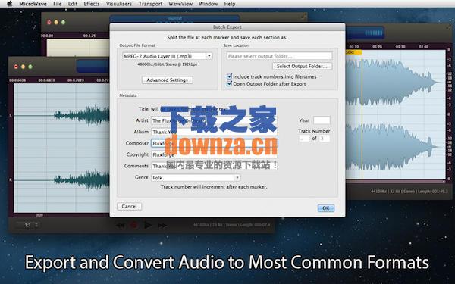Open the Genre combo box arrow
Screen dimensions: 455x284
[x=237, y=177]
